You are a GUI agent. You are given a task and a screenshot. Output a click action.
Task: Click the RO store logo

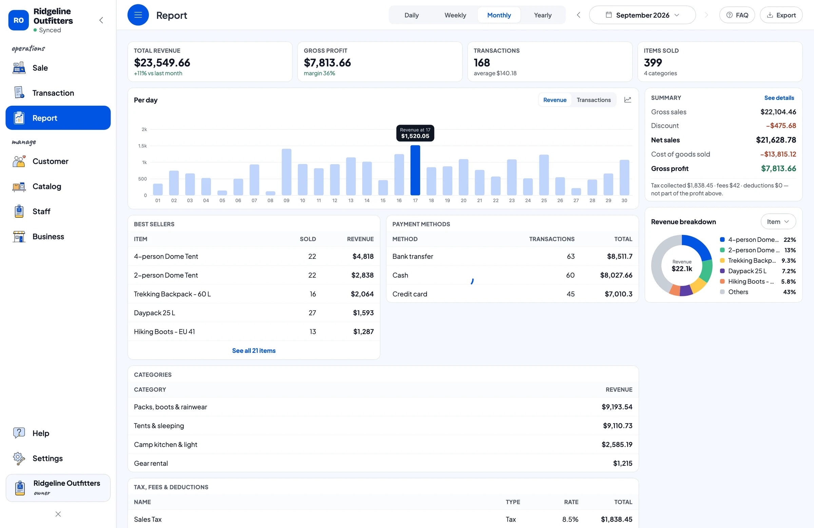[x=18, y=20]
